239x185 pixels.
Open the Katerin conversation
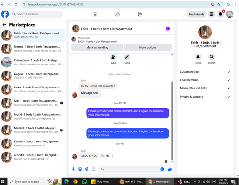coord(33,143)
